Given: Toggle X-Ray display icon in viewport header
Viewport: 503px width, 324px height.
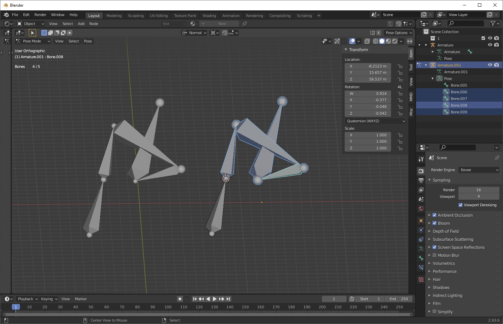Looking at the screenshot, I should (367, 41).
